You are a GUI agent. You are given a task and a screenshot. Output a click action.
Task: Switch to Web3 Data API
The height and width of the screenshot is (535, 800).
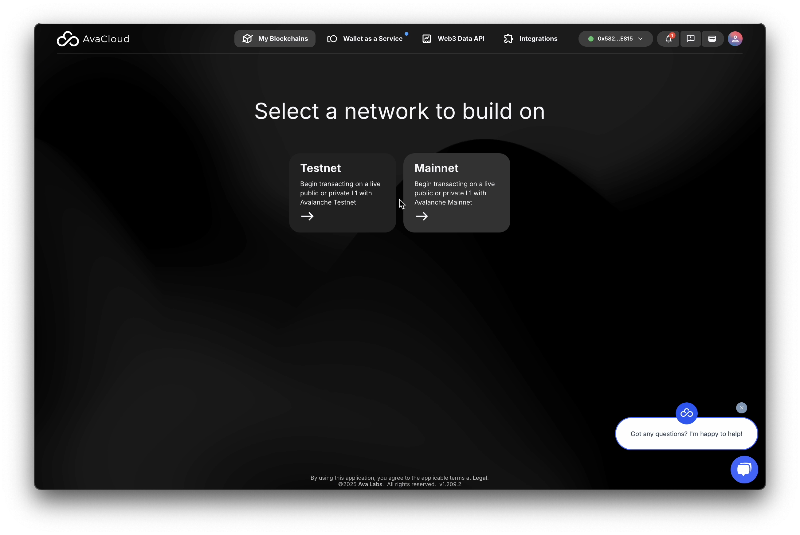[x=453, y=39]
